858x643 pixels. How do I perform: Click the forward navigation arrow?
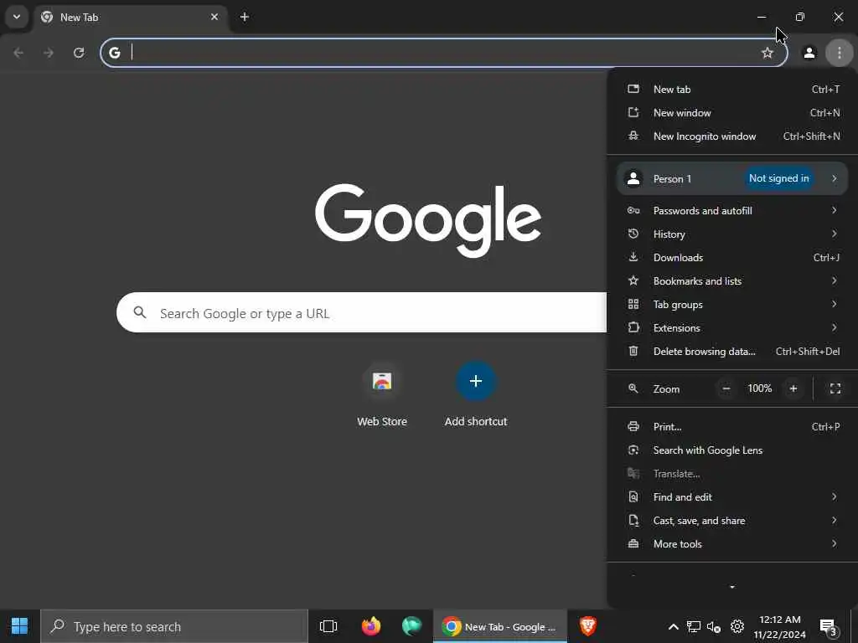(x=49, y=53)
